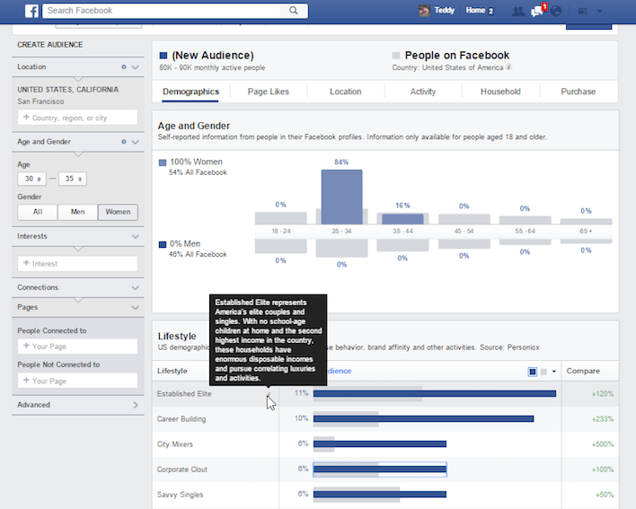Click the Established Elite percentage bar
This screenshot has width=636, height=509.
pyautogui.click(x=435, y=393)
